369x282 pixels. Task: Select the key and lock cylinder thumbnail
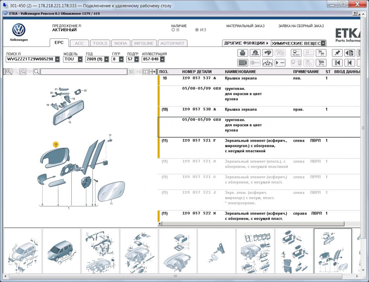point(216,251)
